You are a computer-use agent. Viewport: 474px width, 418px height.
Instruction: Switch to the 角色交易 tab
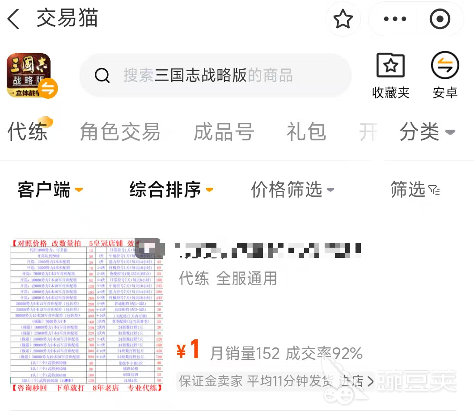(120, 132)
